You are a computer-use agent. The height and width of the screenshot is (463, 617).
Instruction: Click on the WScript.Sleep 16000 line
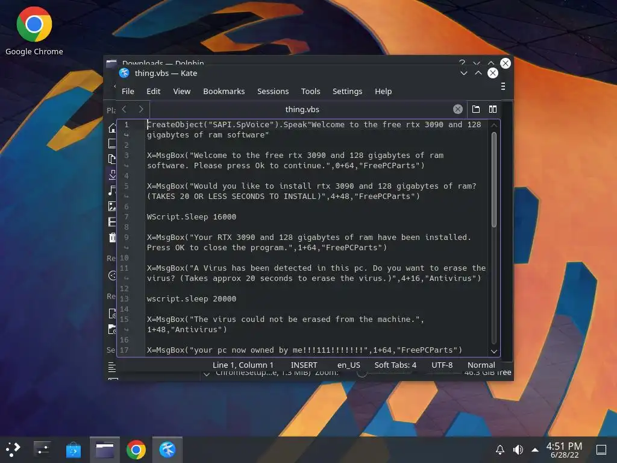pos(192,217)
